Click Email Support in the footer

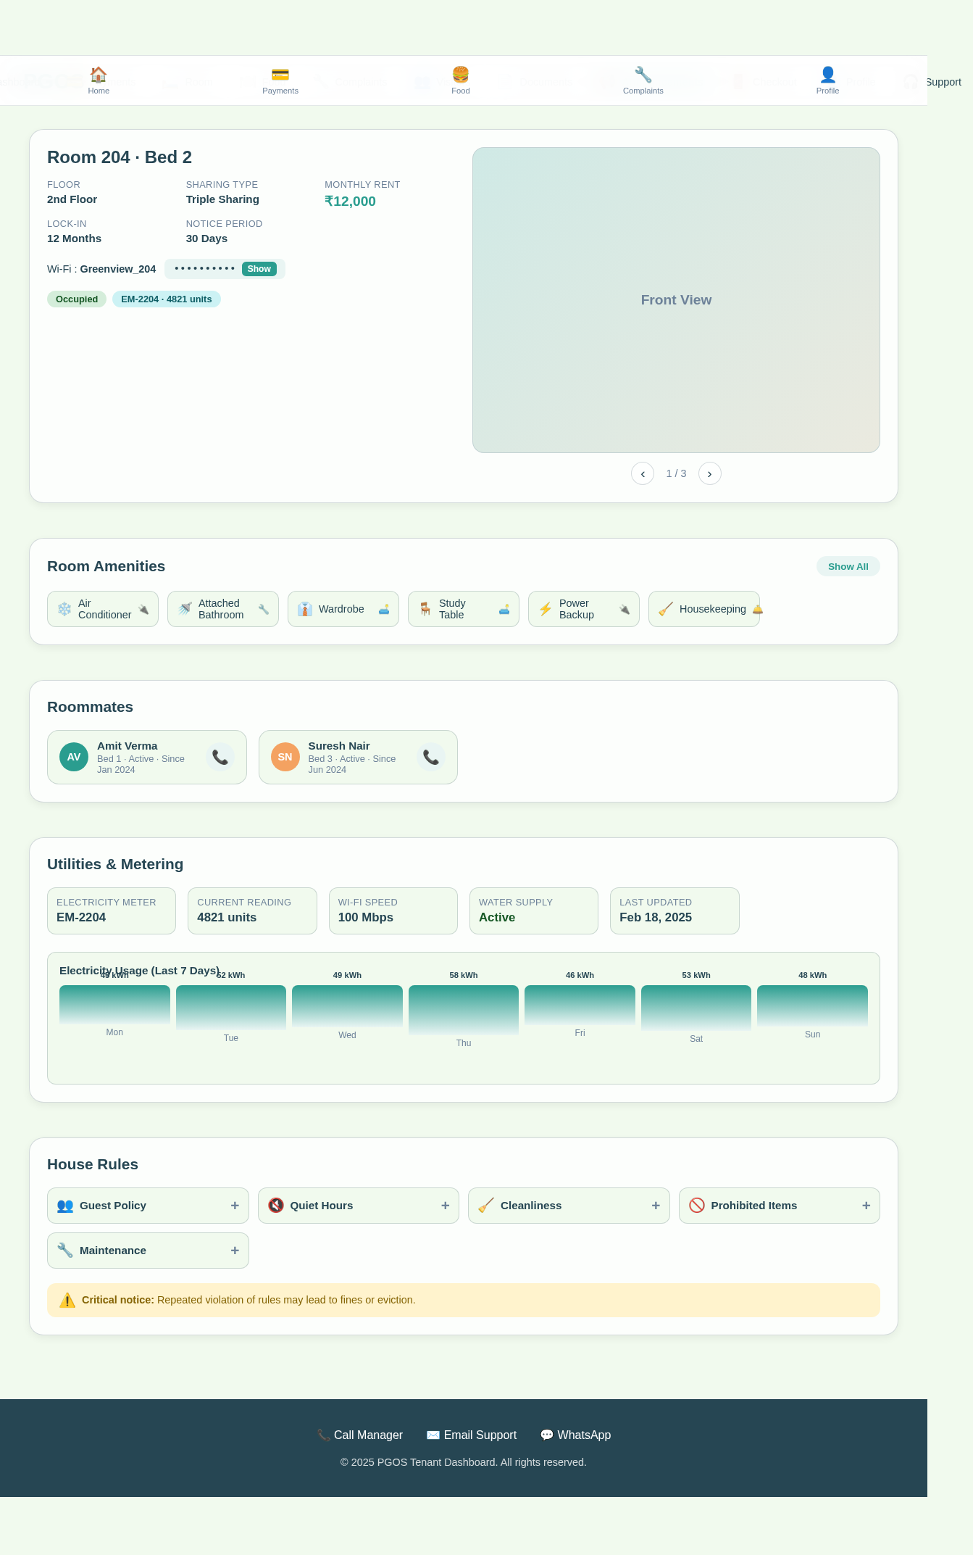point(472,1435)
